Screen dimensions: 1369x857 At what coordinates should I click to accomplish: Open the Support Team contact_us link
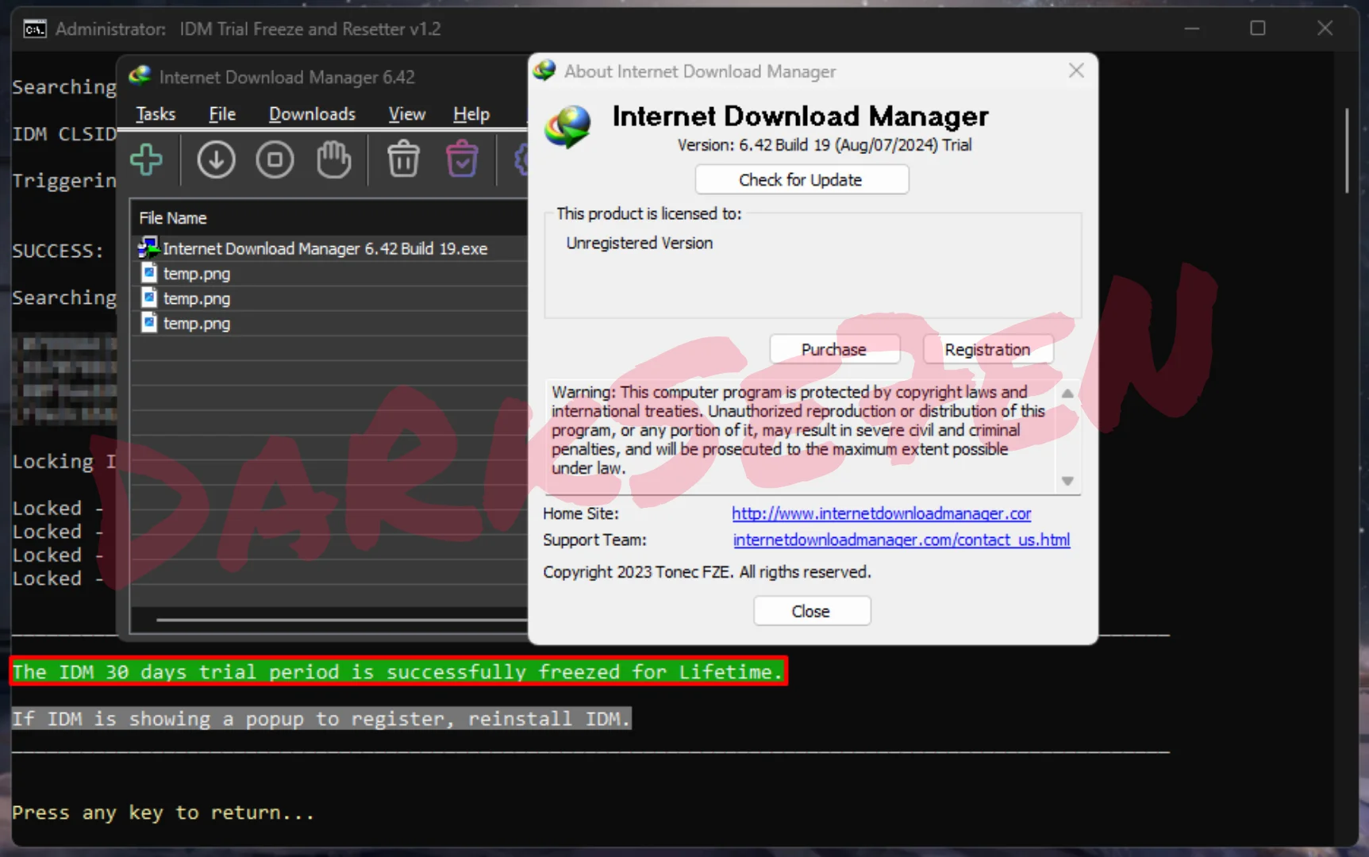click(901, 540)
